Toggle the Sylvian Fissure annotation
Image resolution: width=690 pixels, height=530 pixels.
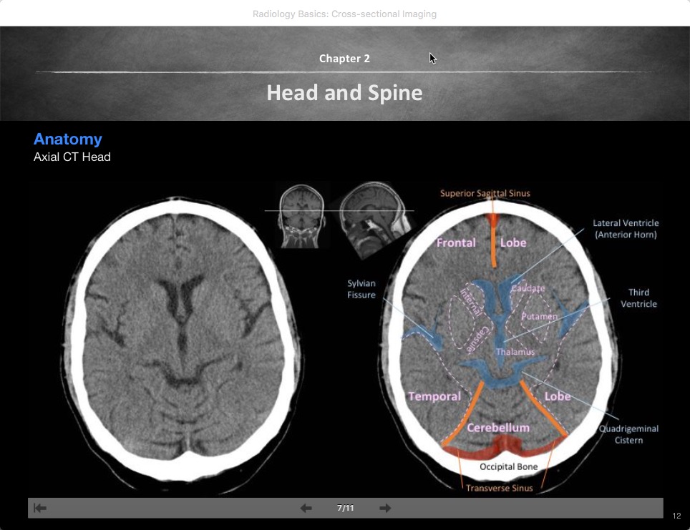coord(361,289)
